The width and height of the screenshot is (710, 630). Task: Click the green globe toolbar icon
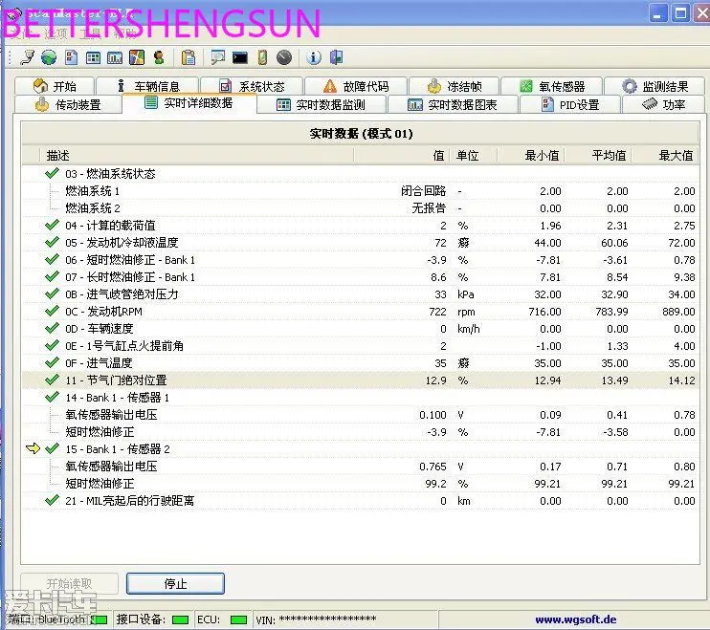(x=49, y=57)
